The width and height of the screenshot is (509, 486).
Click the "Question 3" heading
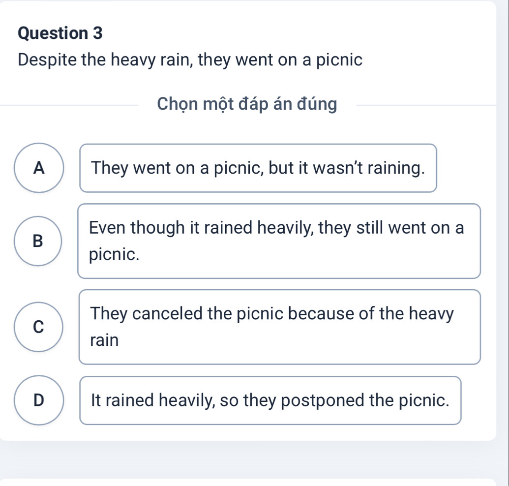pyautogui.click(x=60, y=33)
